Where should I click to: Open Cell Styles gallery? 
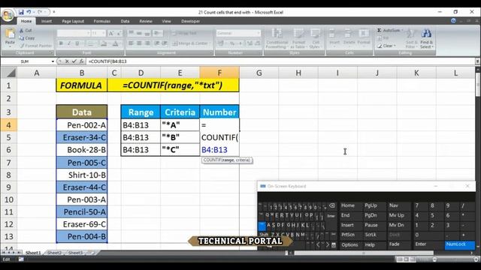(x=315, y=38)
